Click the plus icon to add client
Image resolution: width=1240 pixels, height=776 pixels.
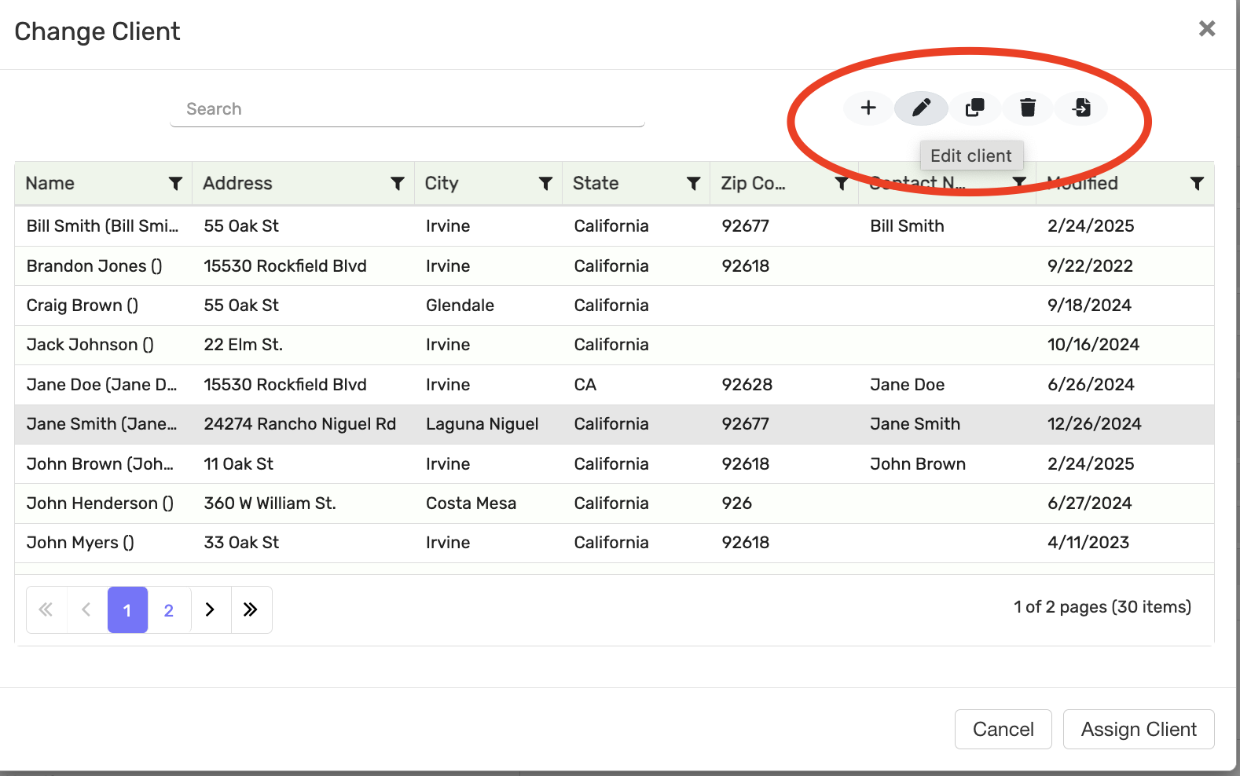pyautogui.click(x=868, y=108)
